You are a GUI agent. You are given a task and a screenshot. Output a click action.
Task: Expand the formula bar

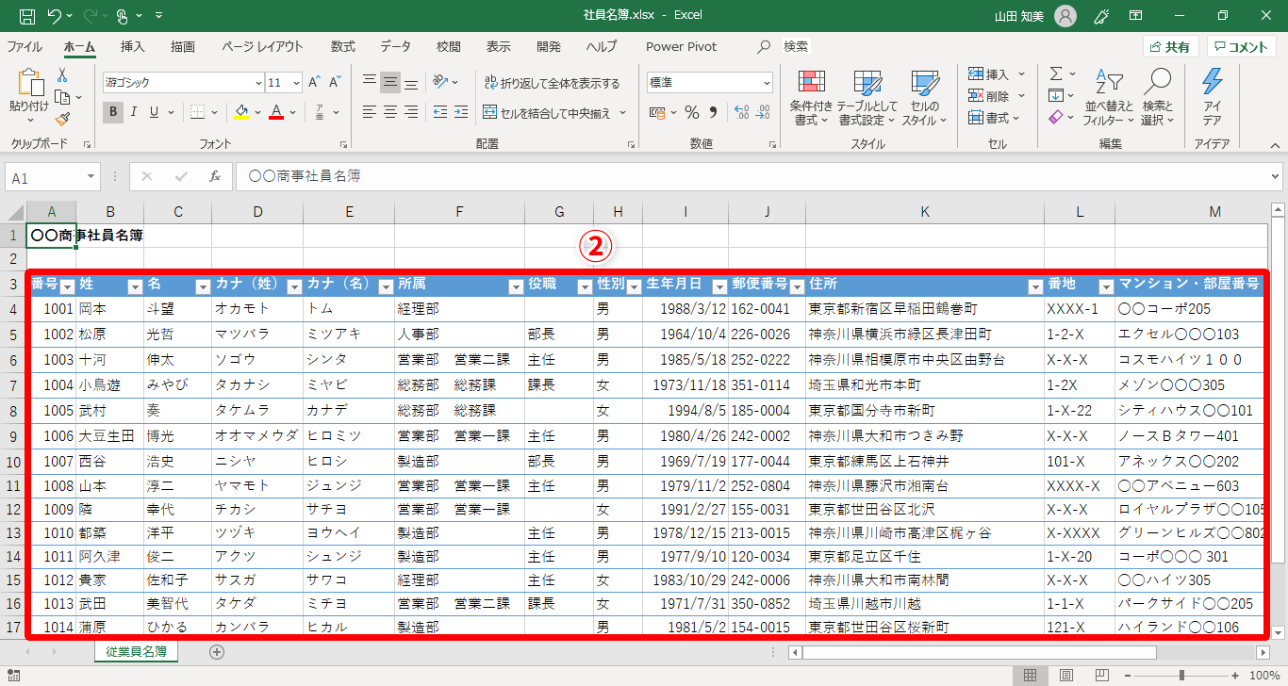1275,176
